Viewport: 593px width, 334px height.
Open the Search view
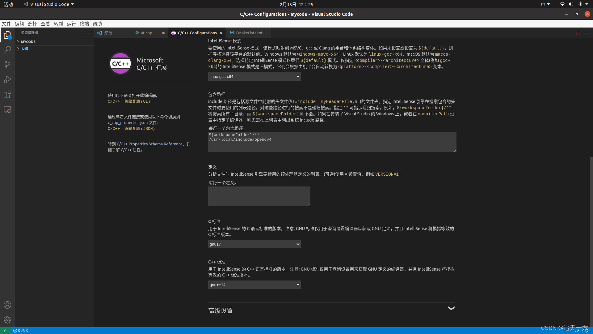click(x=7, y=49)
